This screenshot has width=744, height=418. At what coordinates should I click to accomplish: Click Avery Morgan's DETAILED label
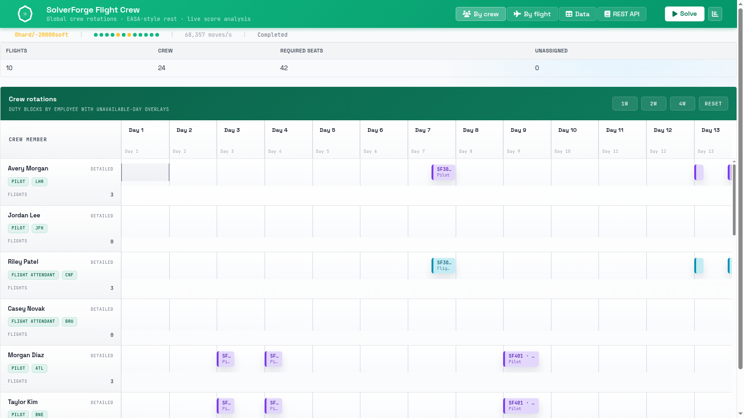(102, 169)
